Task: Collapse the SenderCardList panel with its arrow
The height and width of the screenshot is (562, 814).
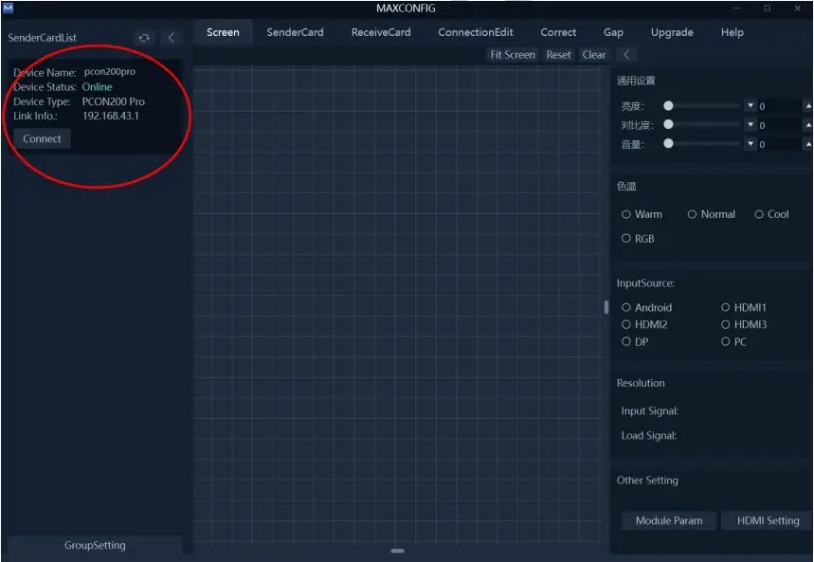Action: click(x=172, y=38)
